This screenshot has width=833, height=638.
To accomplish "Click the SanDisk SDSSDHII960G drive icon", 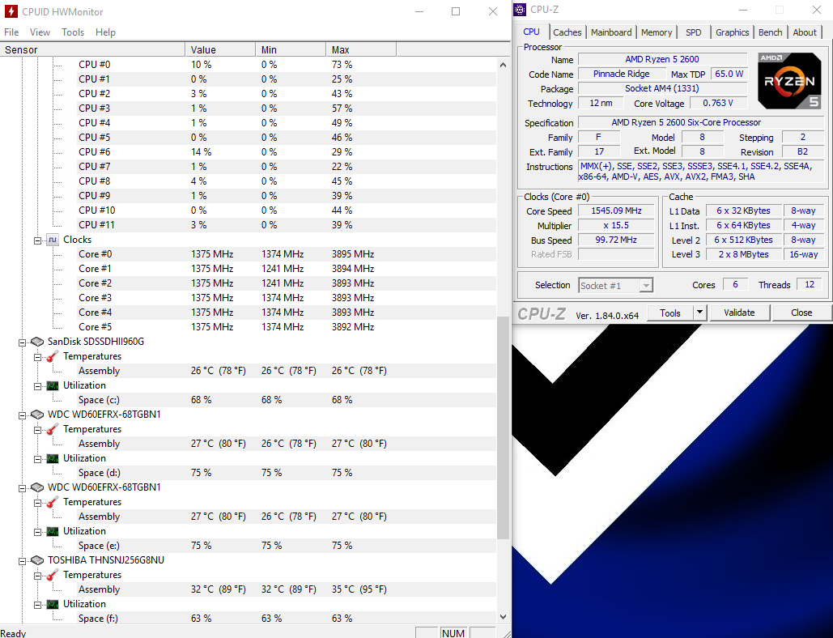I will (36, 342).
